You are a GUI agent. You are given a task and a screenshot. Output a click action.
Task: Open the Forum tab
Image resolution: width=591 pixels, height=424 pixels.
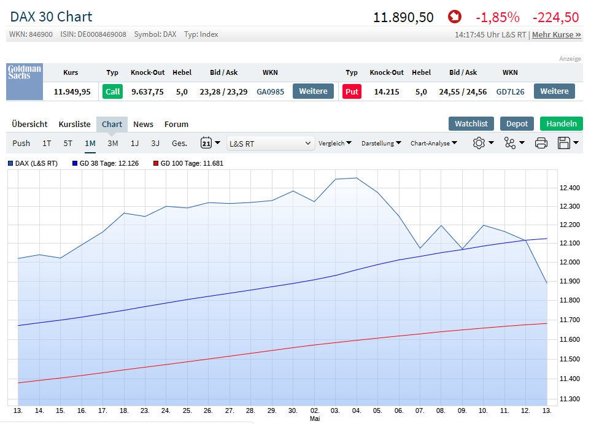[176, 124]
